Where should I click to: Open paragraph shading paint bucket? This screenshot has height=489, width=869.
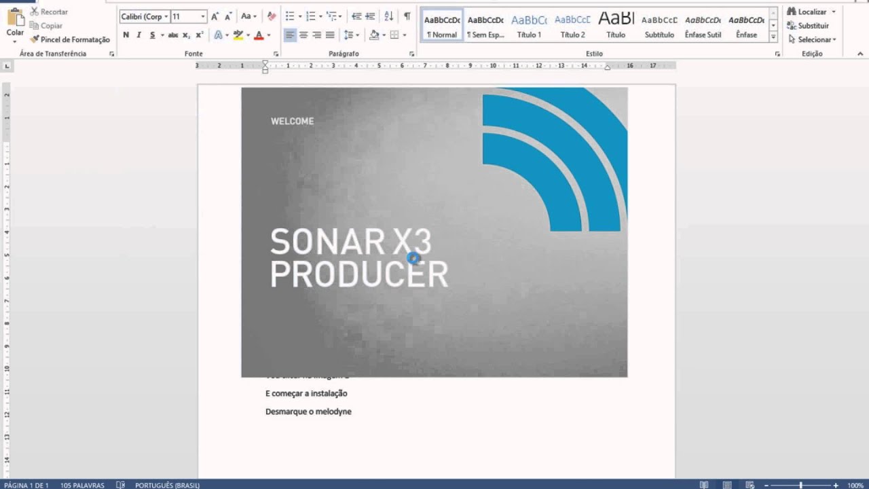[374, 35]
